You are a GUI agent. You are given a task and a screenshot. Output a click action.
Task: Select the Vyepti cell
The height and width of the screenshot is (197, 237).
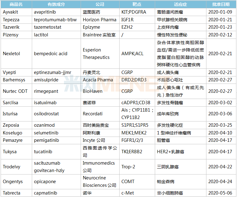pyautogui.click(x=16, y=72)
